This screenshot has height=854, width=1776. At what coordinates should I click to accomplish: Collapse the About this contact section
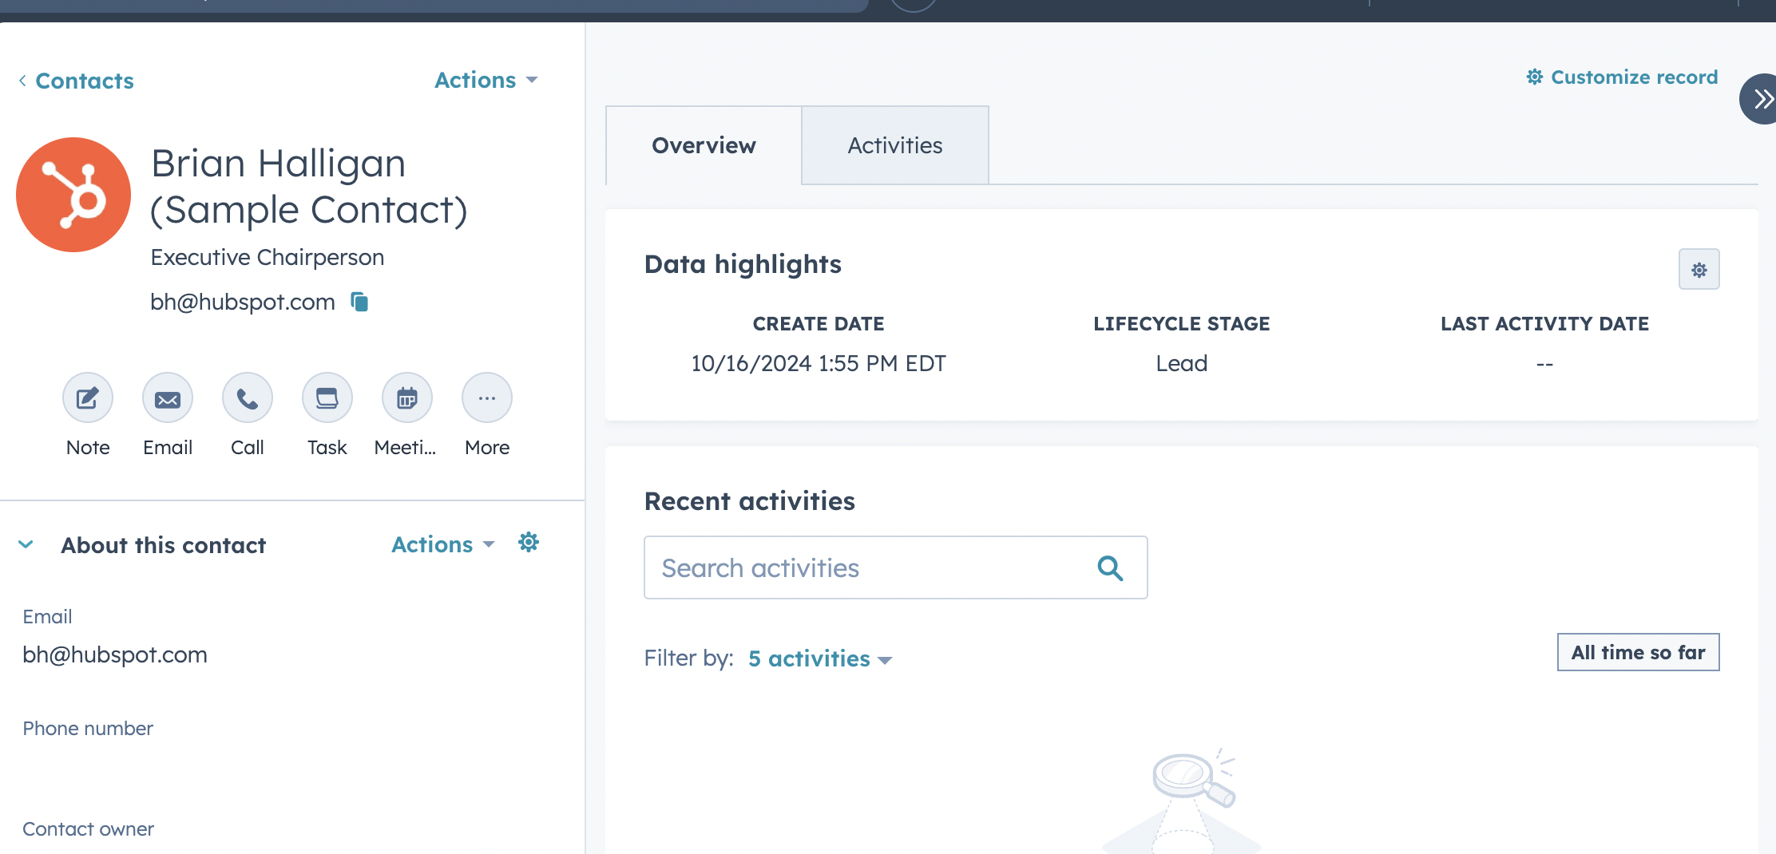[x=26, y=545]
